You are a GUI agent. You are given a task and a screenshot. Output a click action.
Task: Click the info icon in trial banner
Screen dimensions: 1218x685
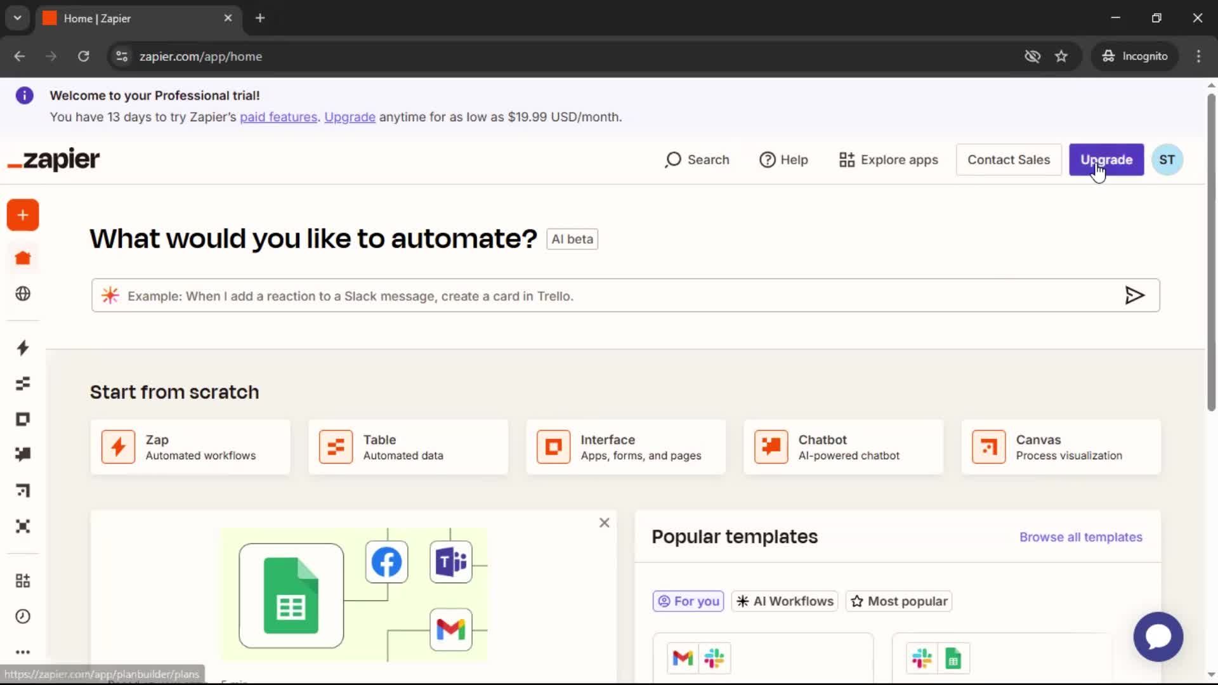(24, 96)
